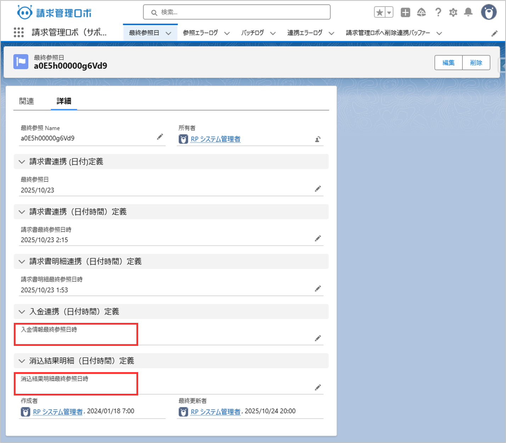The height and width of the screenshot is (443, 506).
Task: Open the App Launcher grid icon
Action: 18,33
